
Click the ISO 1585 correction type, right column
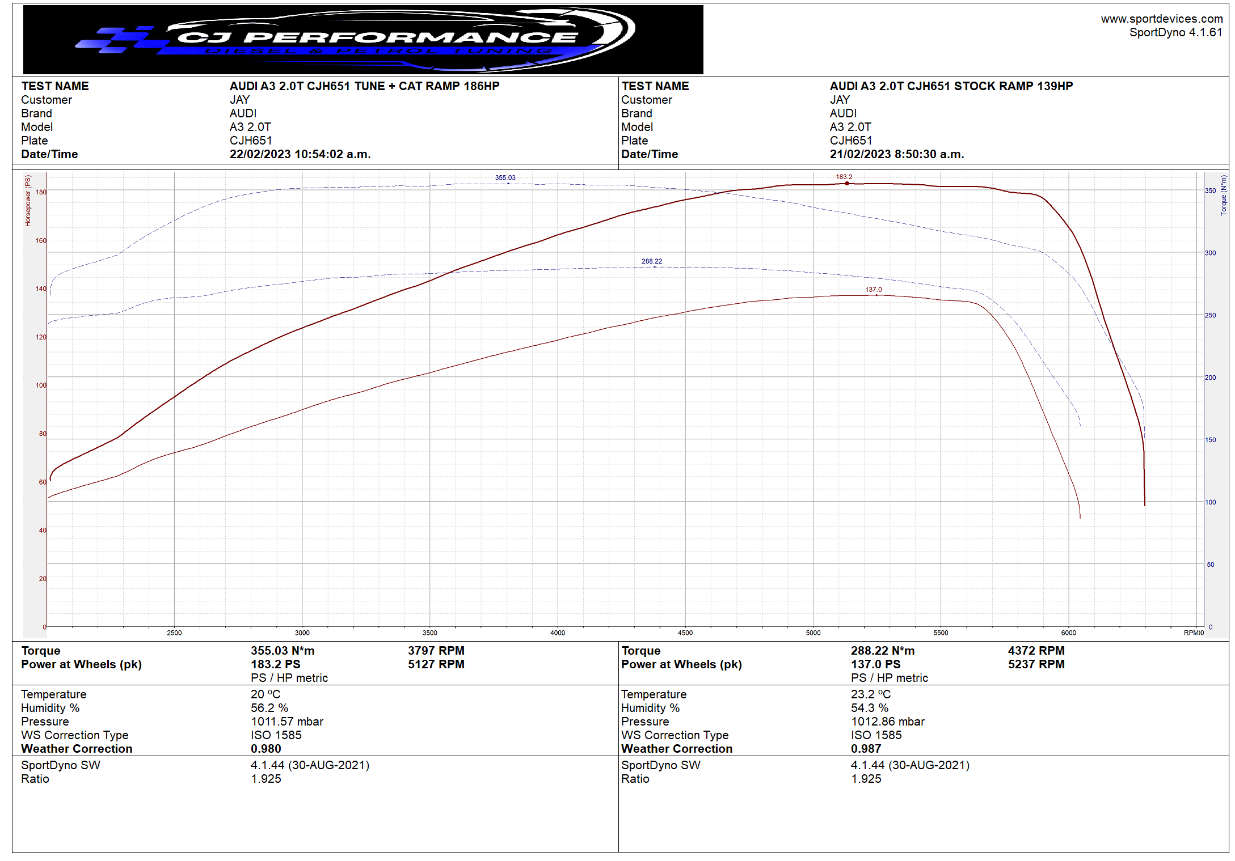[876, 735]
